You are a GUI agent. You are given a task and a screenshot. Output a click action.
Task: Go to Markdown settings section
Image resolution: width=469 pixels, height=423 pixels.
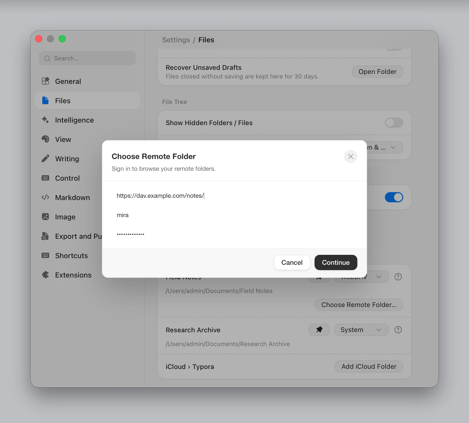(68, 197)
